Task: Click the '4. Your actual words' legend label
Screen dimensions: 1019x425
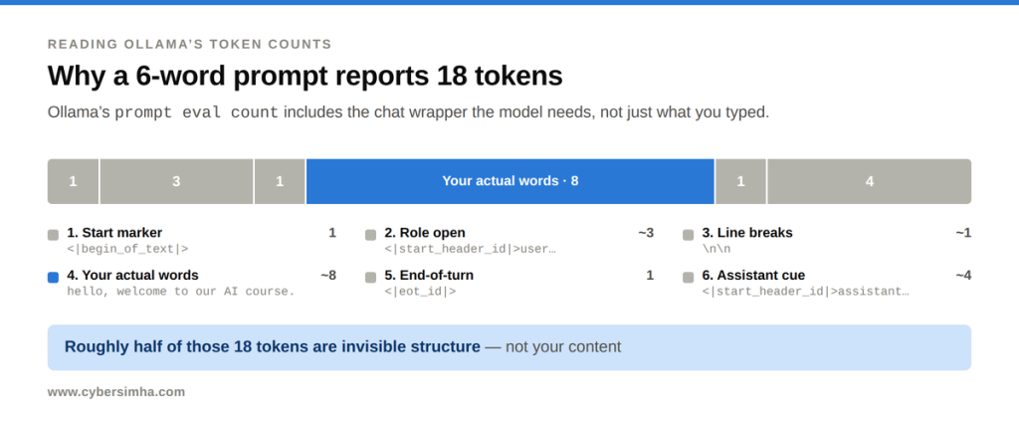Action: coord(132,276)
